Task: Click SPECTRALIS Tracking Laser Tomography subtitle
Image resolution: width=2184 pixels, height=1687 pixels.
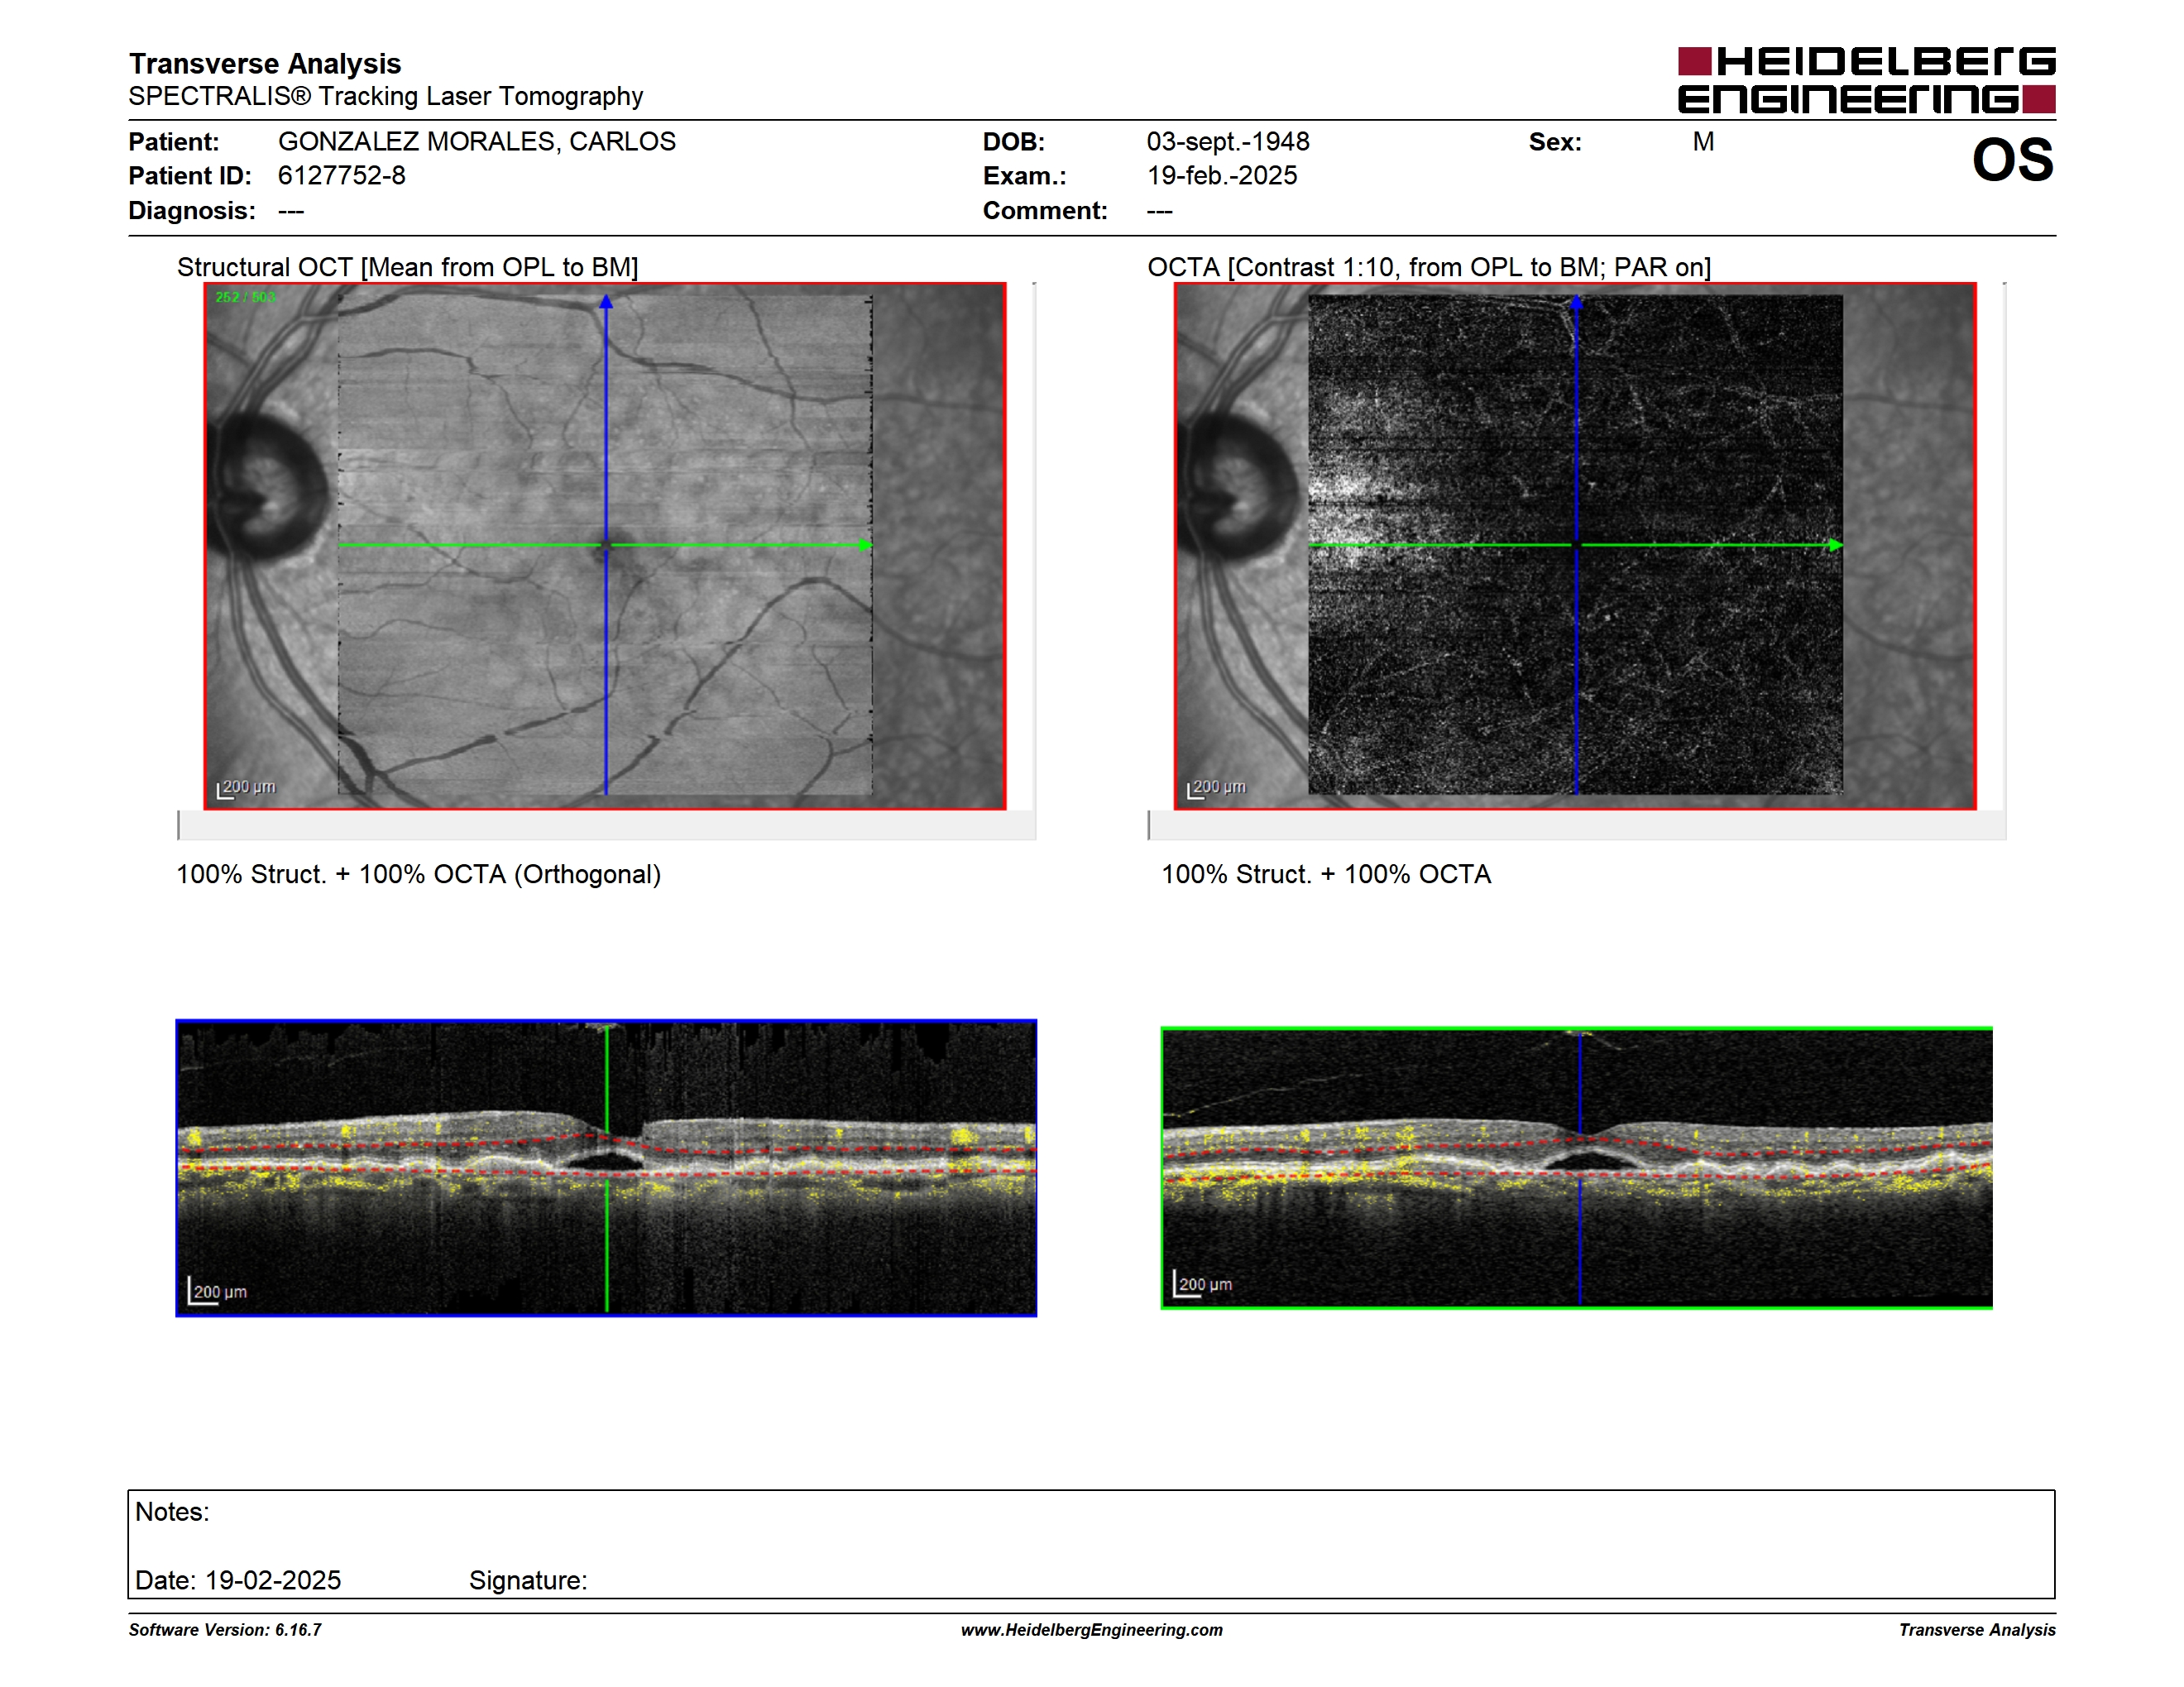Action: [x=386, y=96]
